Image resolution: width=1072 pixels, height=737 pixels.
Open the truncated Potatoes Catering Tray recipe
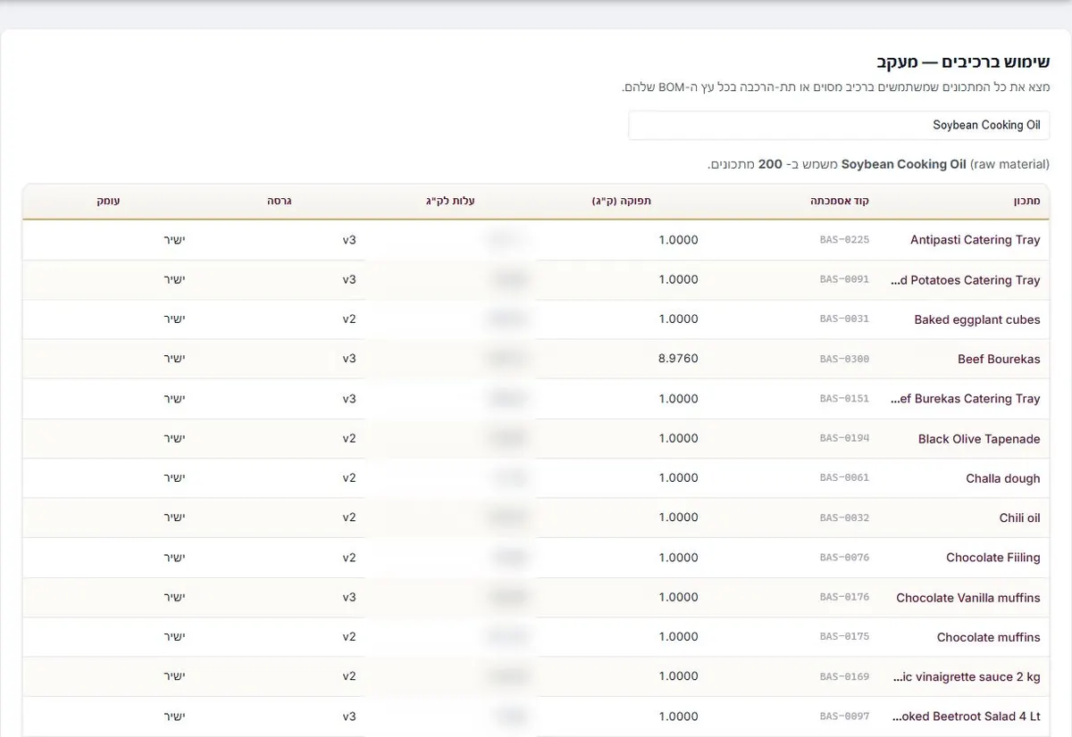click(966, 280)
